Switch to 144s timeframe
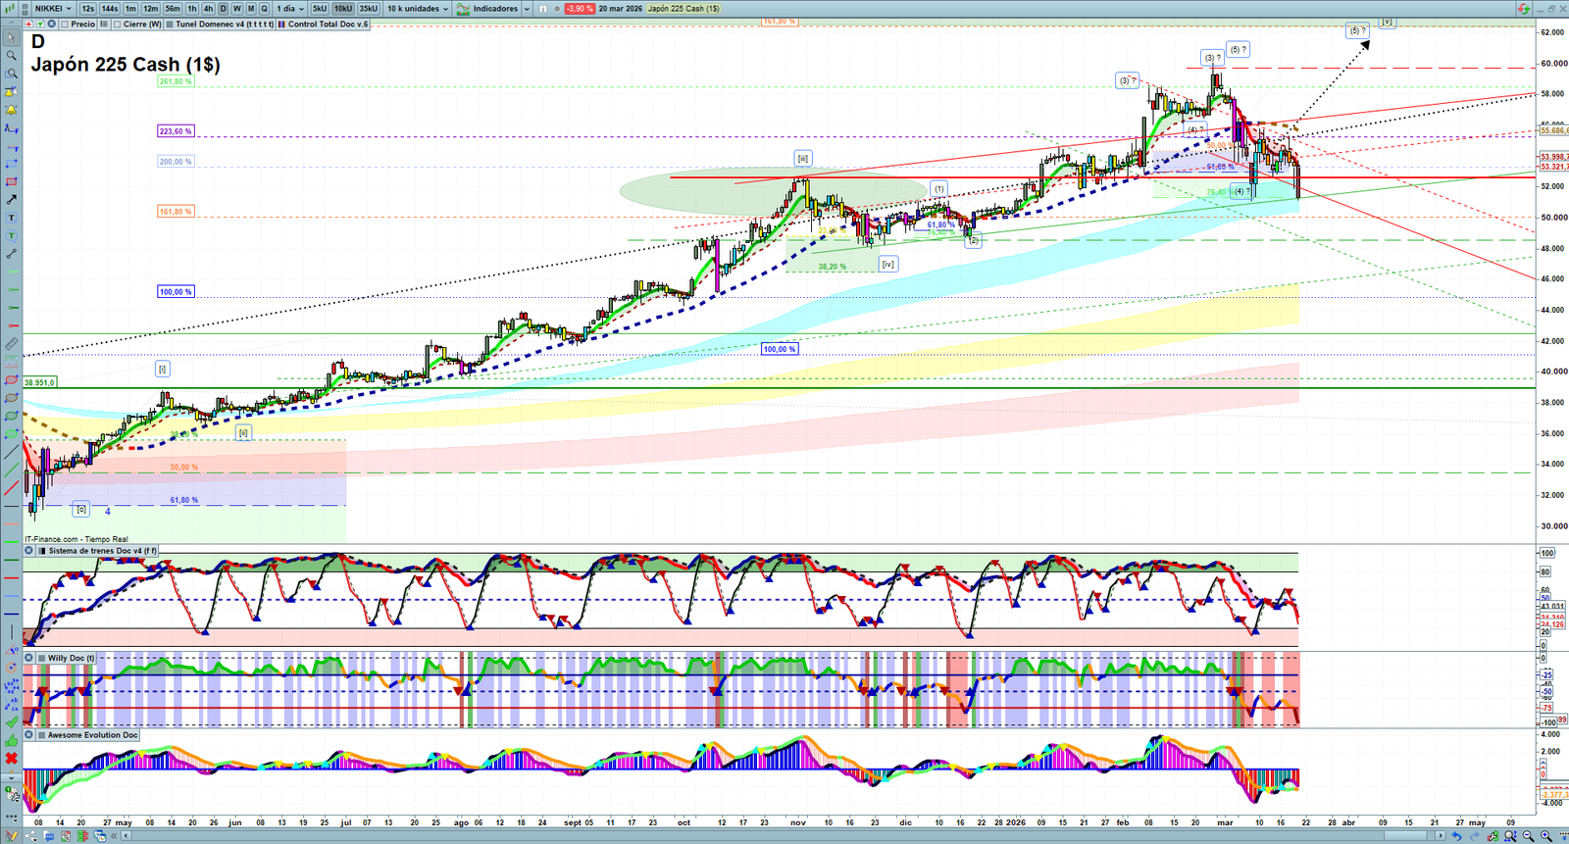Image resolution: width=1569 pixels, height=844 pixels. pos(109,9)
